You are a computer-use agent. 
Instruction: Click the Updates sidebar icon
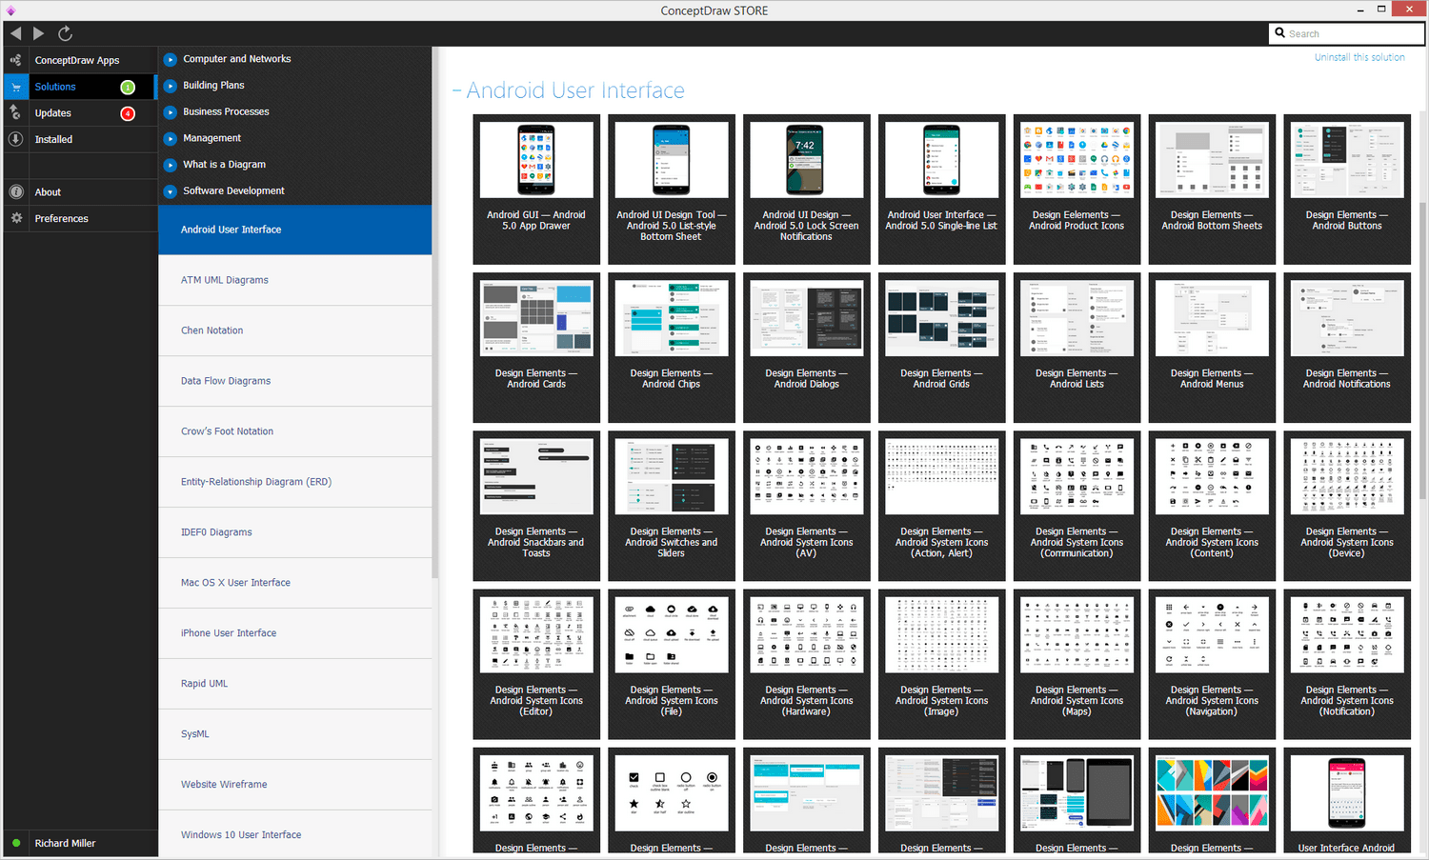coord(15,112)
